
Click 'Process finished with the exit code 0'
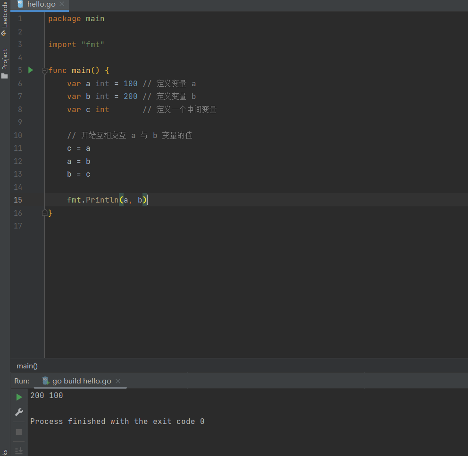117,422
